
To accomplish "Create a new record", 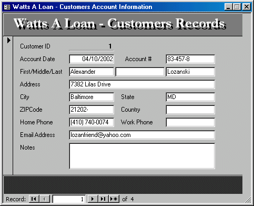I will 114,199.
